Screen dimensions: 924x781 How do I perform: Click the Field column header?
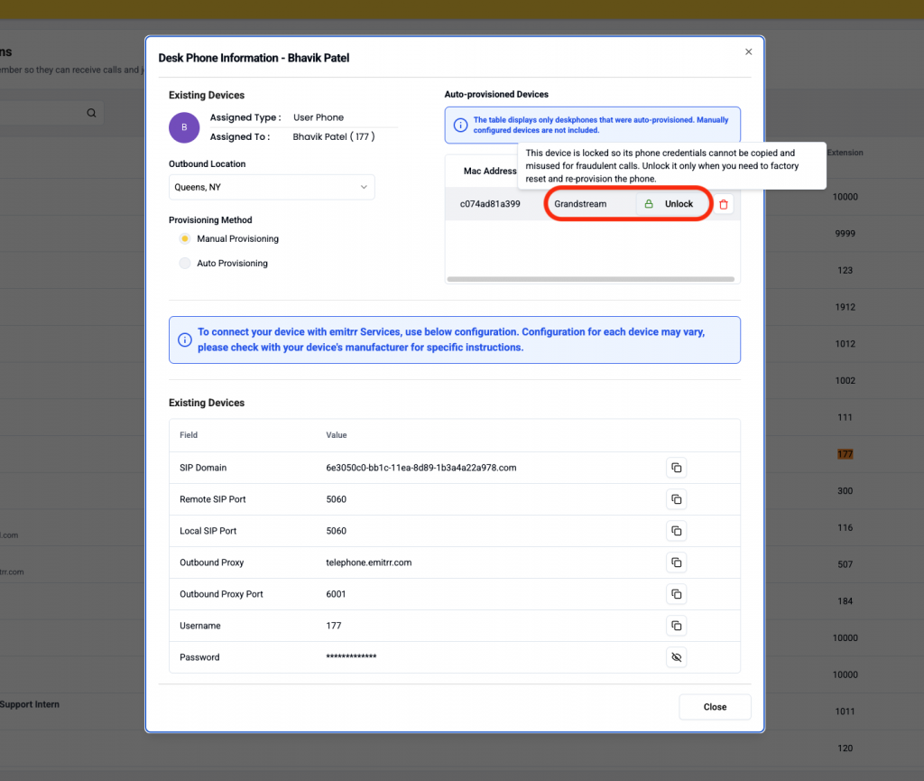pyautogui.click(x=189, y=435)
